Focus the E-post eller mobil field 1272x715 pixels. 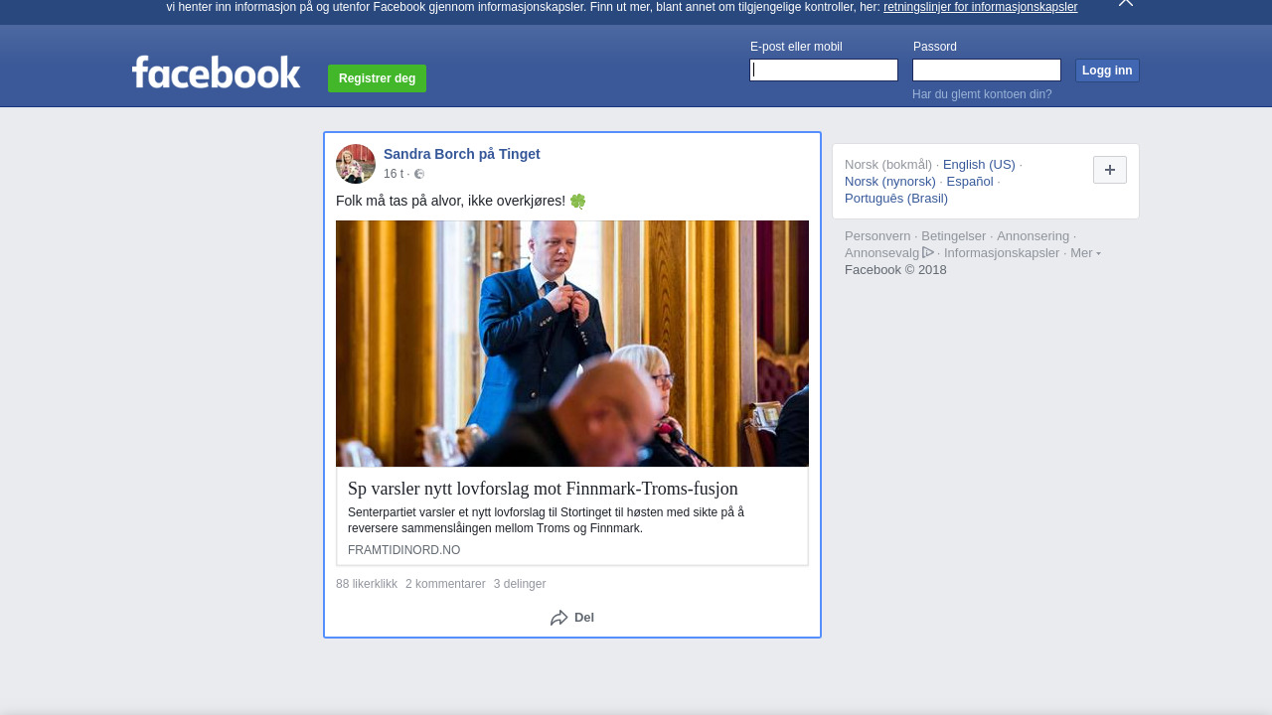click(x=824, y=70)
